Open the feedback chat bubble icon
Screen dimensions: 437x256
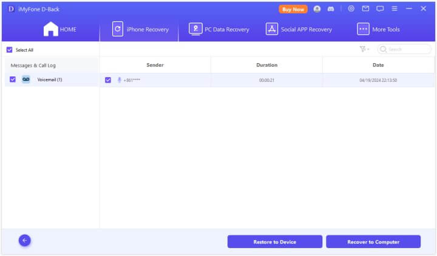[x=380, y=9]
